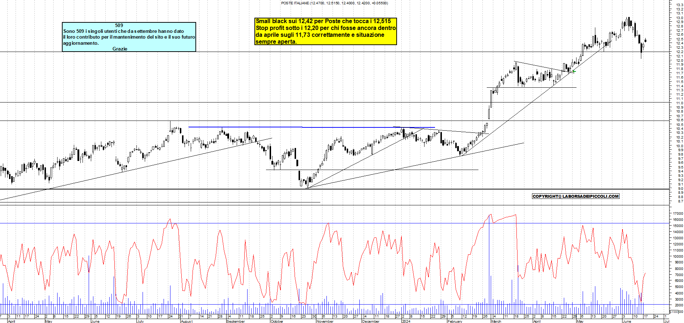Click the POSTE ITALIANE chart title text

334,3
